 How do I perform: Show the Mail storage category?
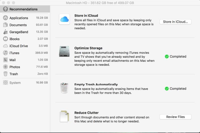pos(25,60)
